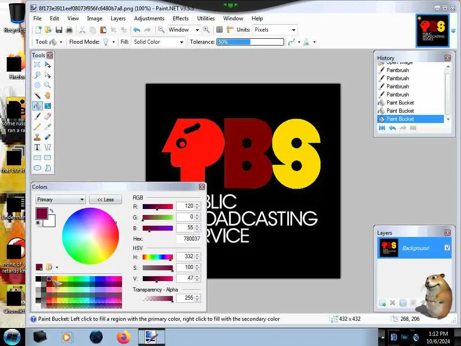Select the Zoom tool in Tools panel
This screenshot has height=346, width=461.
48,85
